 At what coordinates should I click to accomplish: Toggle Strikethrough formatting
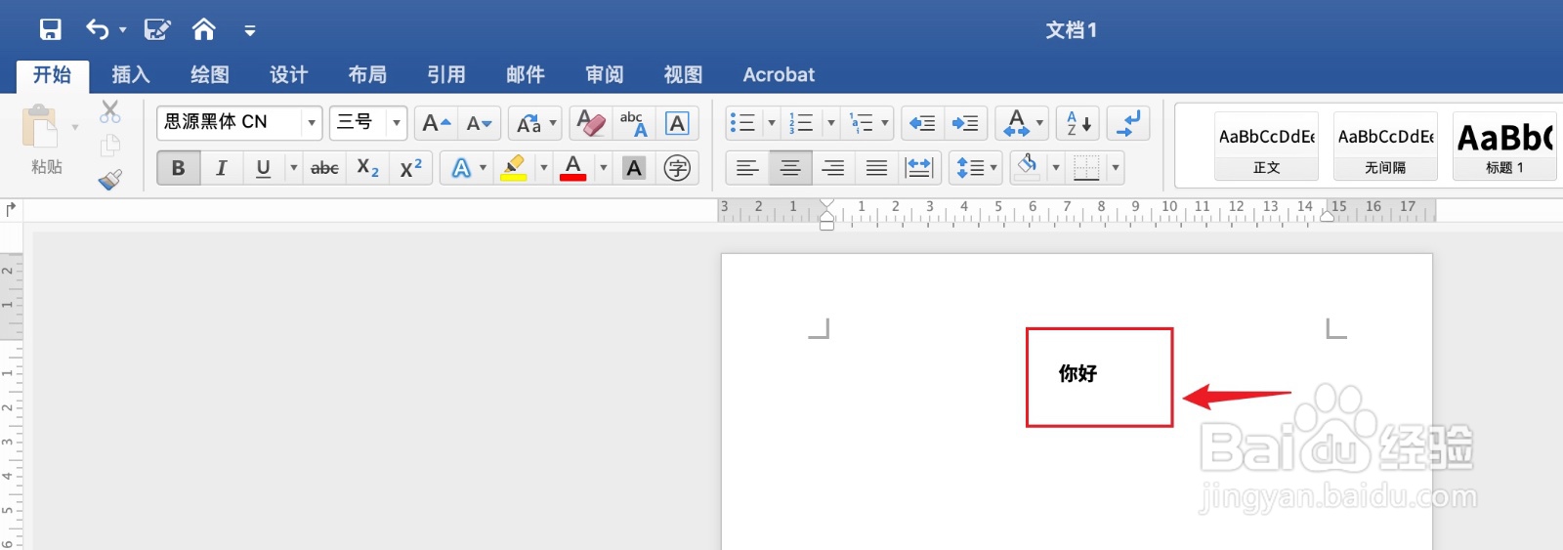pyautogui.click(x=324, y=168)
